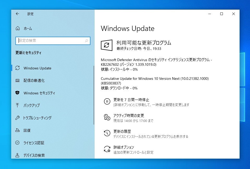Open 詳細オプション advanced options
This screenshot has width=250, height=169.
124,147
